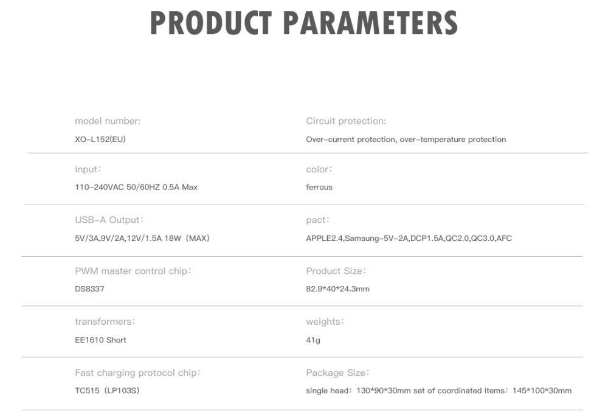
Task: Click the "USB-A Output:" label
Action: [109, 220]
